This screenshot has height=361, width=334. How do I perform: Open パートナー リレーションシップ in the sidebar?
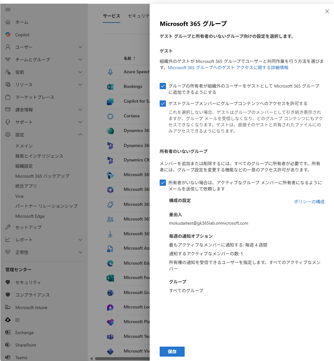47,206
